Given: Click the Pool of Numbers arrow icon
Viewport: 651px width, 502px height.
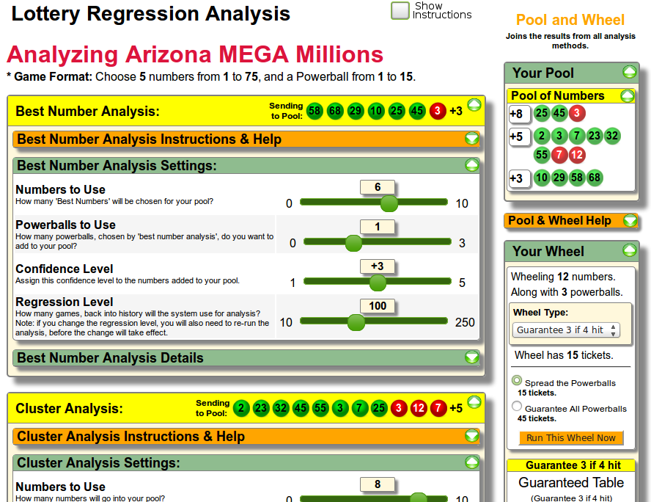Looking at the screenshot, I should point(627,96).
